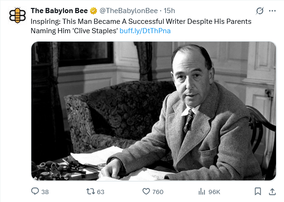Open the view analytics bar-chart icon
The image size is (284, 202).
pos(202,191)
